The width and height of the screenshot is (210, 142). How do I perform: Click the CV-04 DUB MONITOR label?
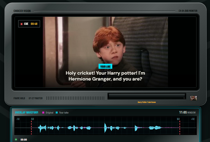click(188, 11)
